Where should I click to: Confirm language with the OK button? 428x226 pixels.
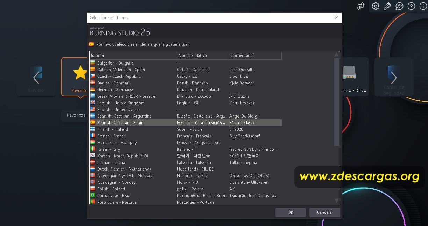pos(291,212)
